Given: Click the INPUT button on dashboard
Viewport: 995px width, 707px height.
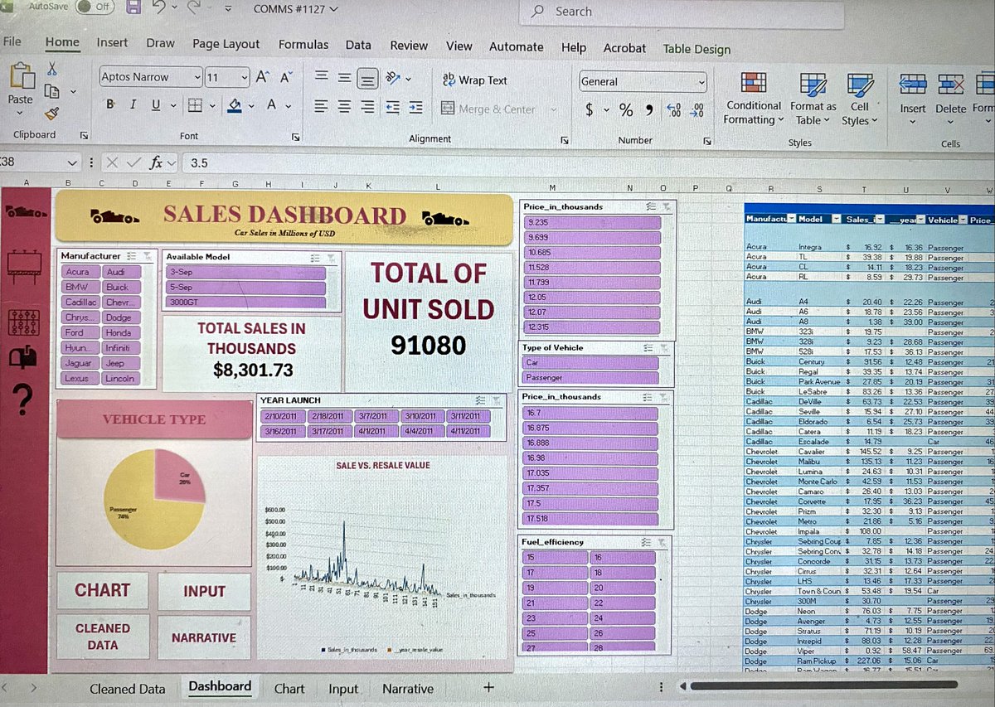Looking at the screenshot, I should pos(204,591).
